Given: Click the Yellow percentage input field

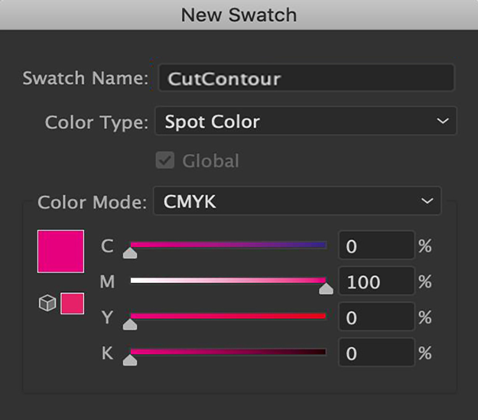Looking at the screenshot, I should coord(376,318).
